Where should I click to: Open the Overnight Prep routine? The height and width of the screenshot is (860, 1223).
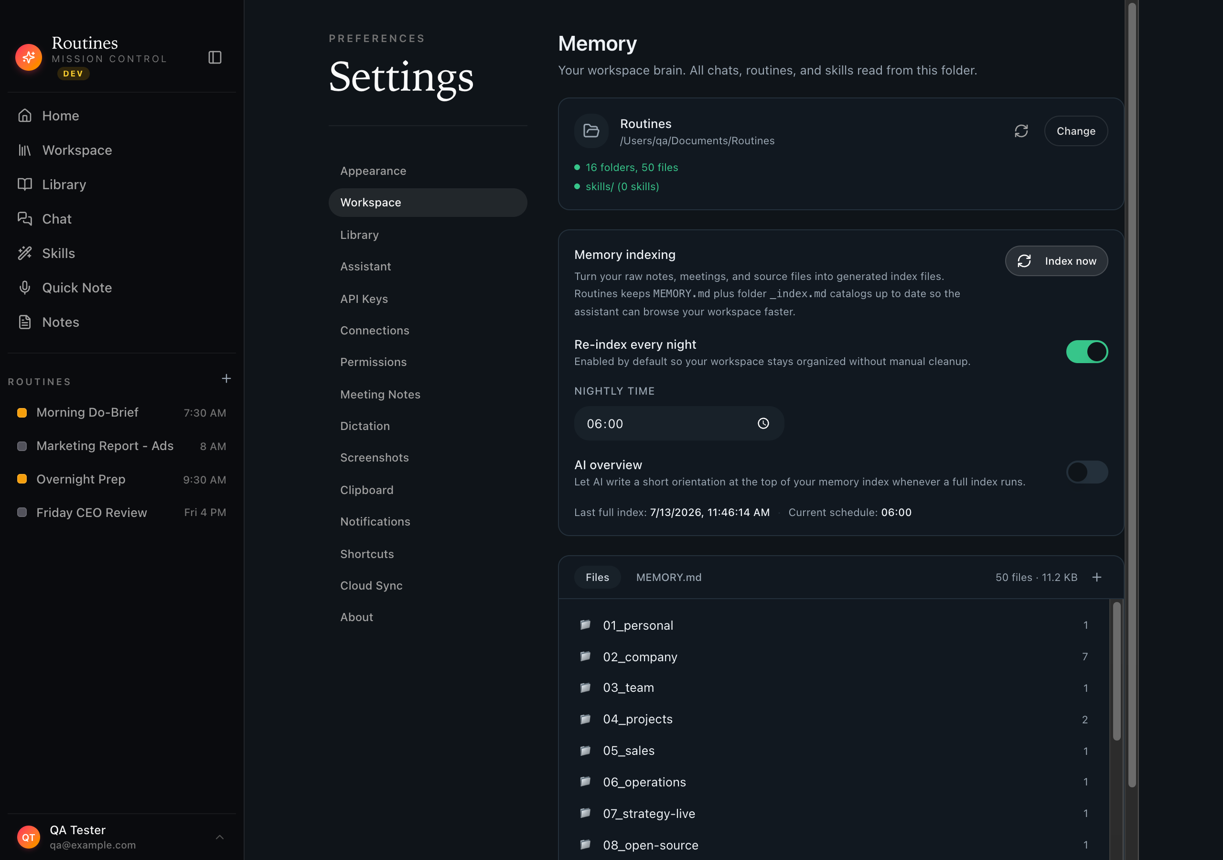[x=121, y=479]
